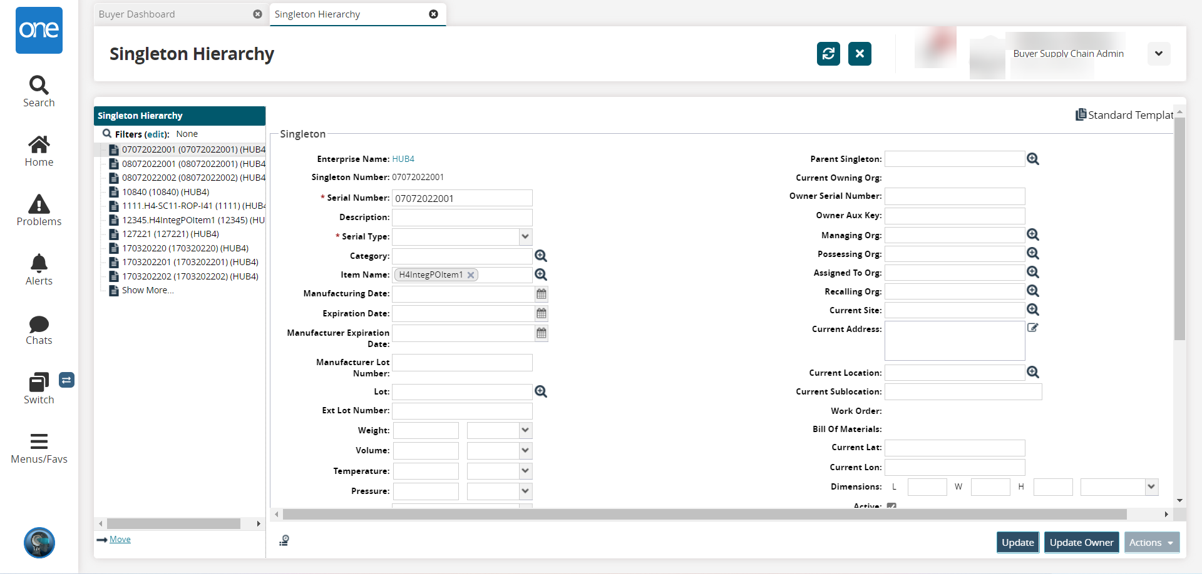
Task: Click the Current Address edit icon
Action: click(1033, 328)
